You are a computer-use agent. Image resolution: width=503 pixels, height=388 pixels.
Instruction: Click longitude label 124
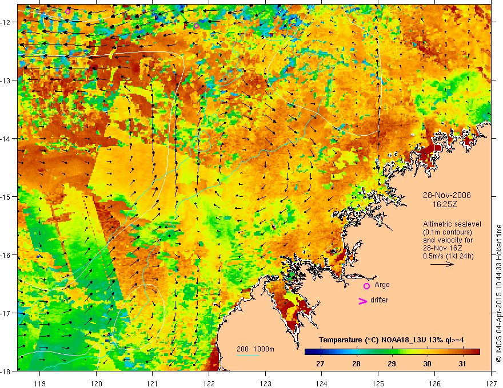coord(322,383)
